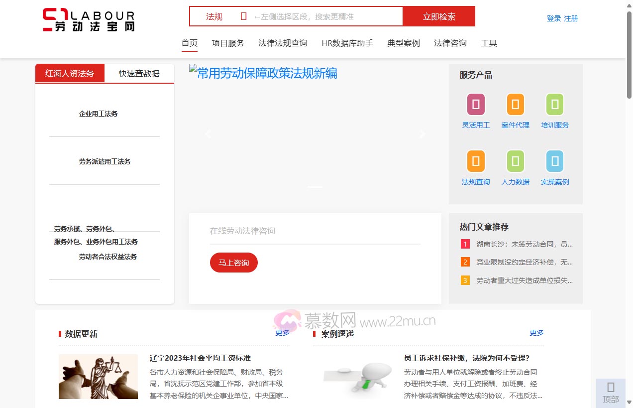The height and width of the screenshot is (408, 633).
Task: Click 更多 next to 数据更新
Action: (x=282, y=333)
